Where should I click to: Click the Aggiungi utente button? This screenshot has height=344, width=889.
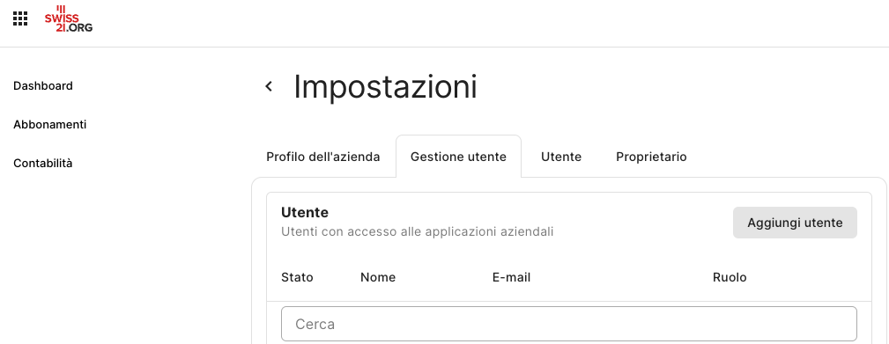click(795, 223)
